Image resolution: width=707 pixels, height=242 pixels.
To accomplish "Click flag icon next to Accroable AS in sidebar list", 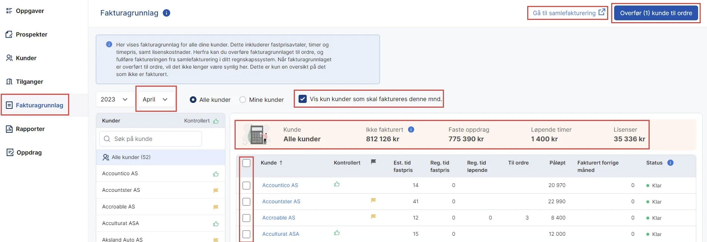I will [x=216, y=207].
